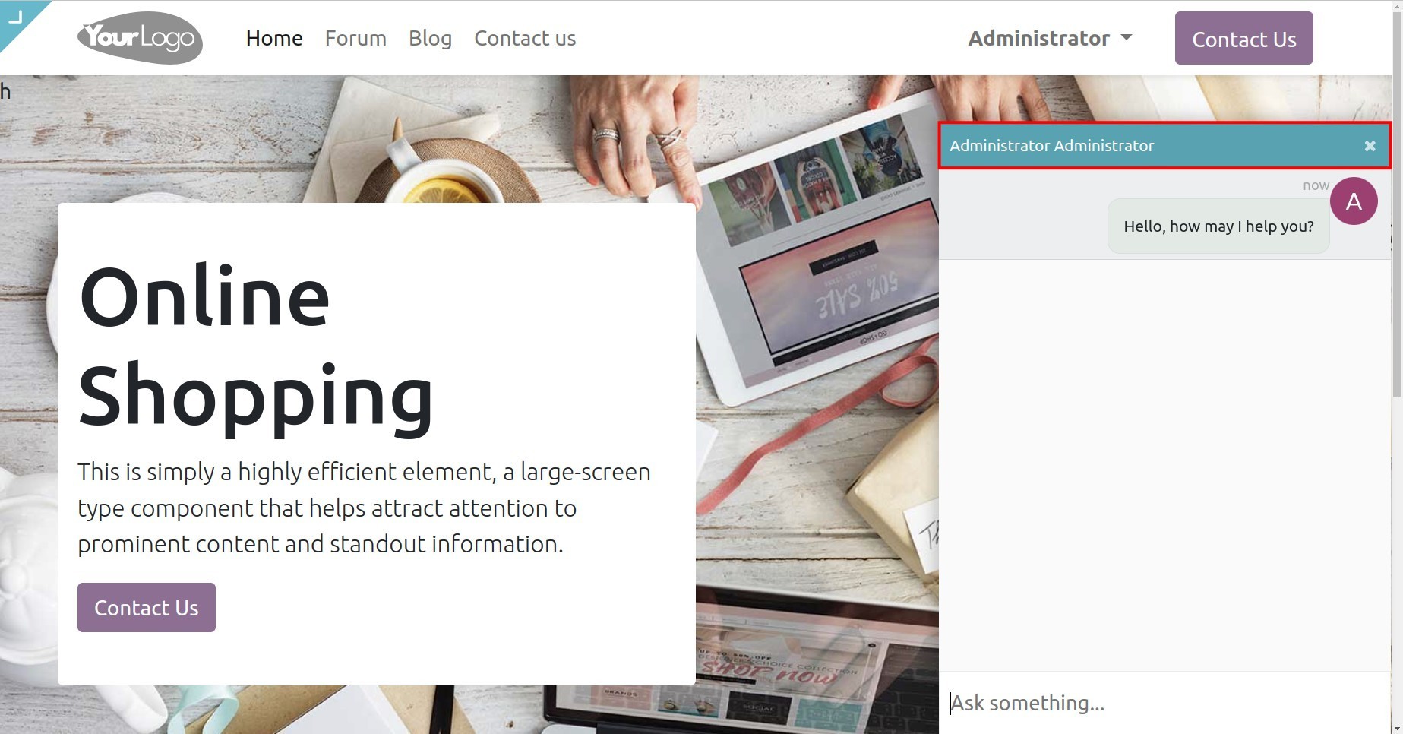Image resolution: width=1403 pixels, height=734 pixels.
Task: Open the Administrator user dropdown
Action: tap(1050, 38)
